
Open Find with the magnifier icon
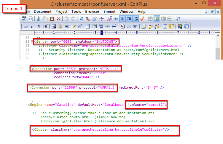(x=81, y=19)
